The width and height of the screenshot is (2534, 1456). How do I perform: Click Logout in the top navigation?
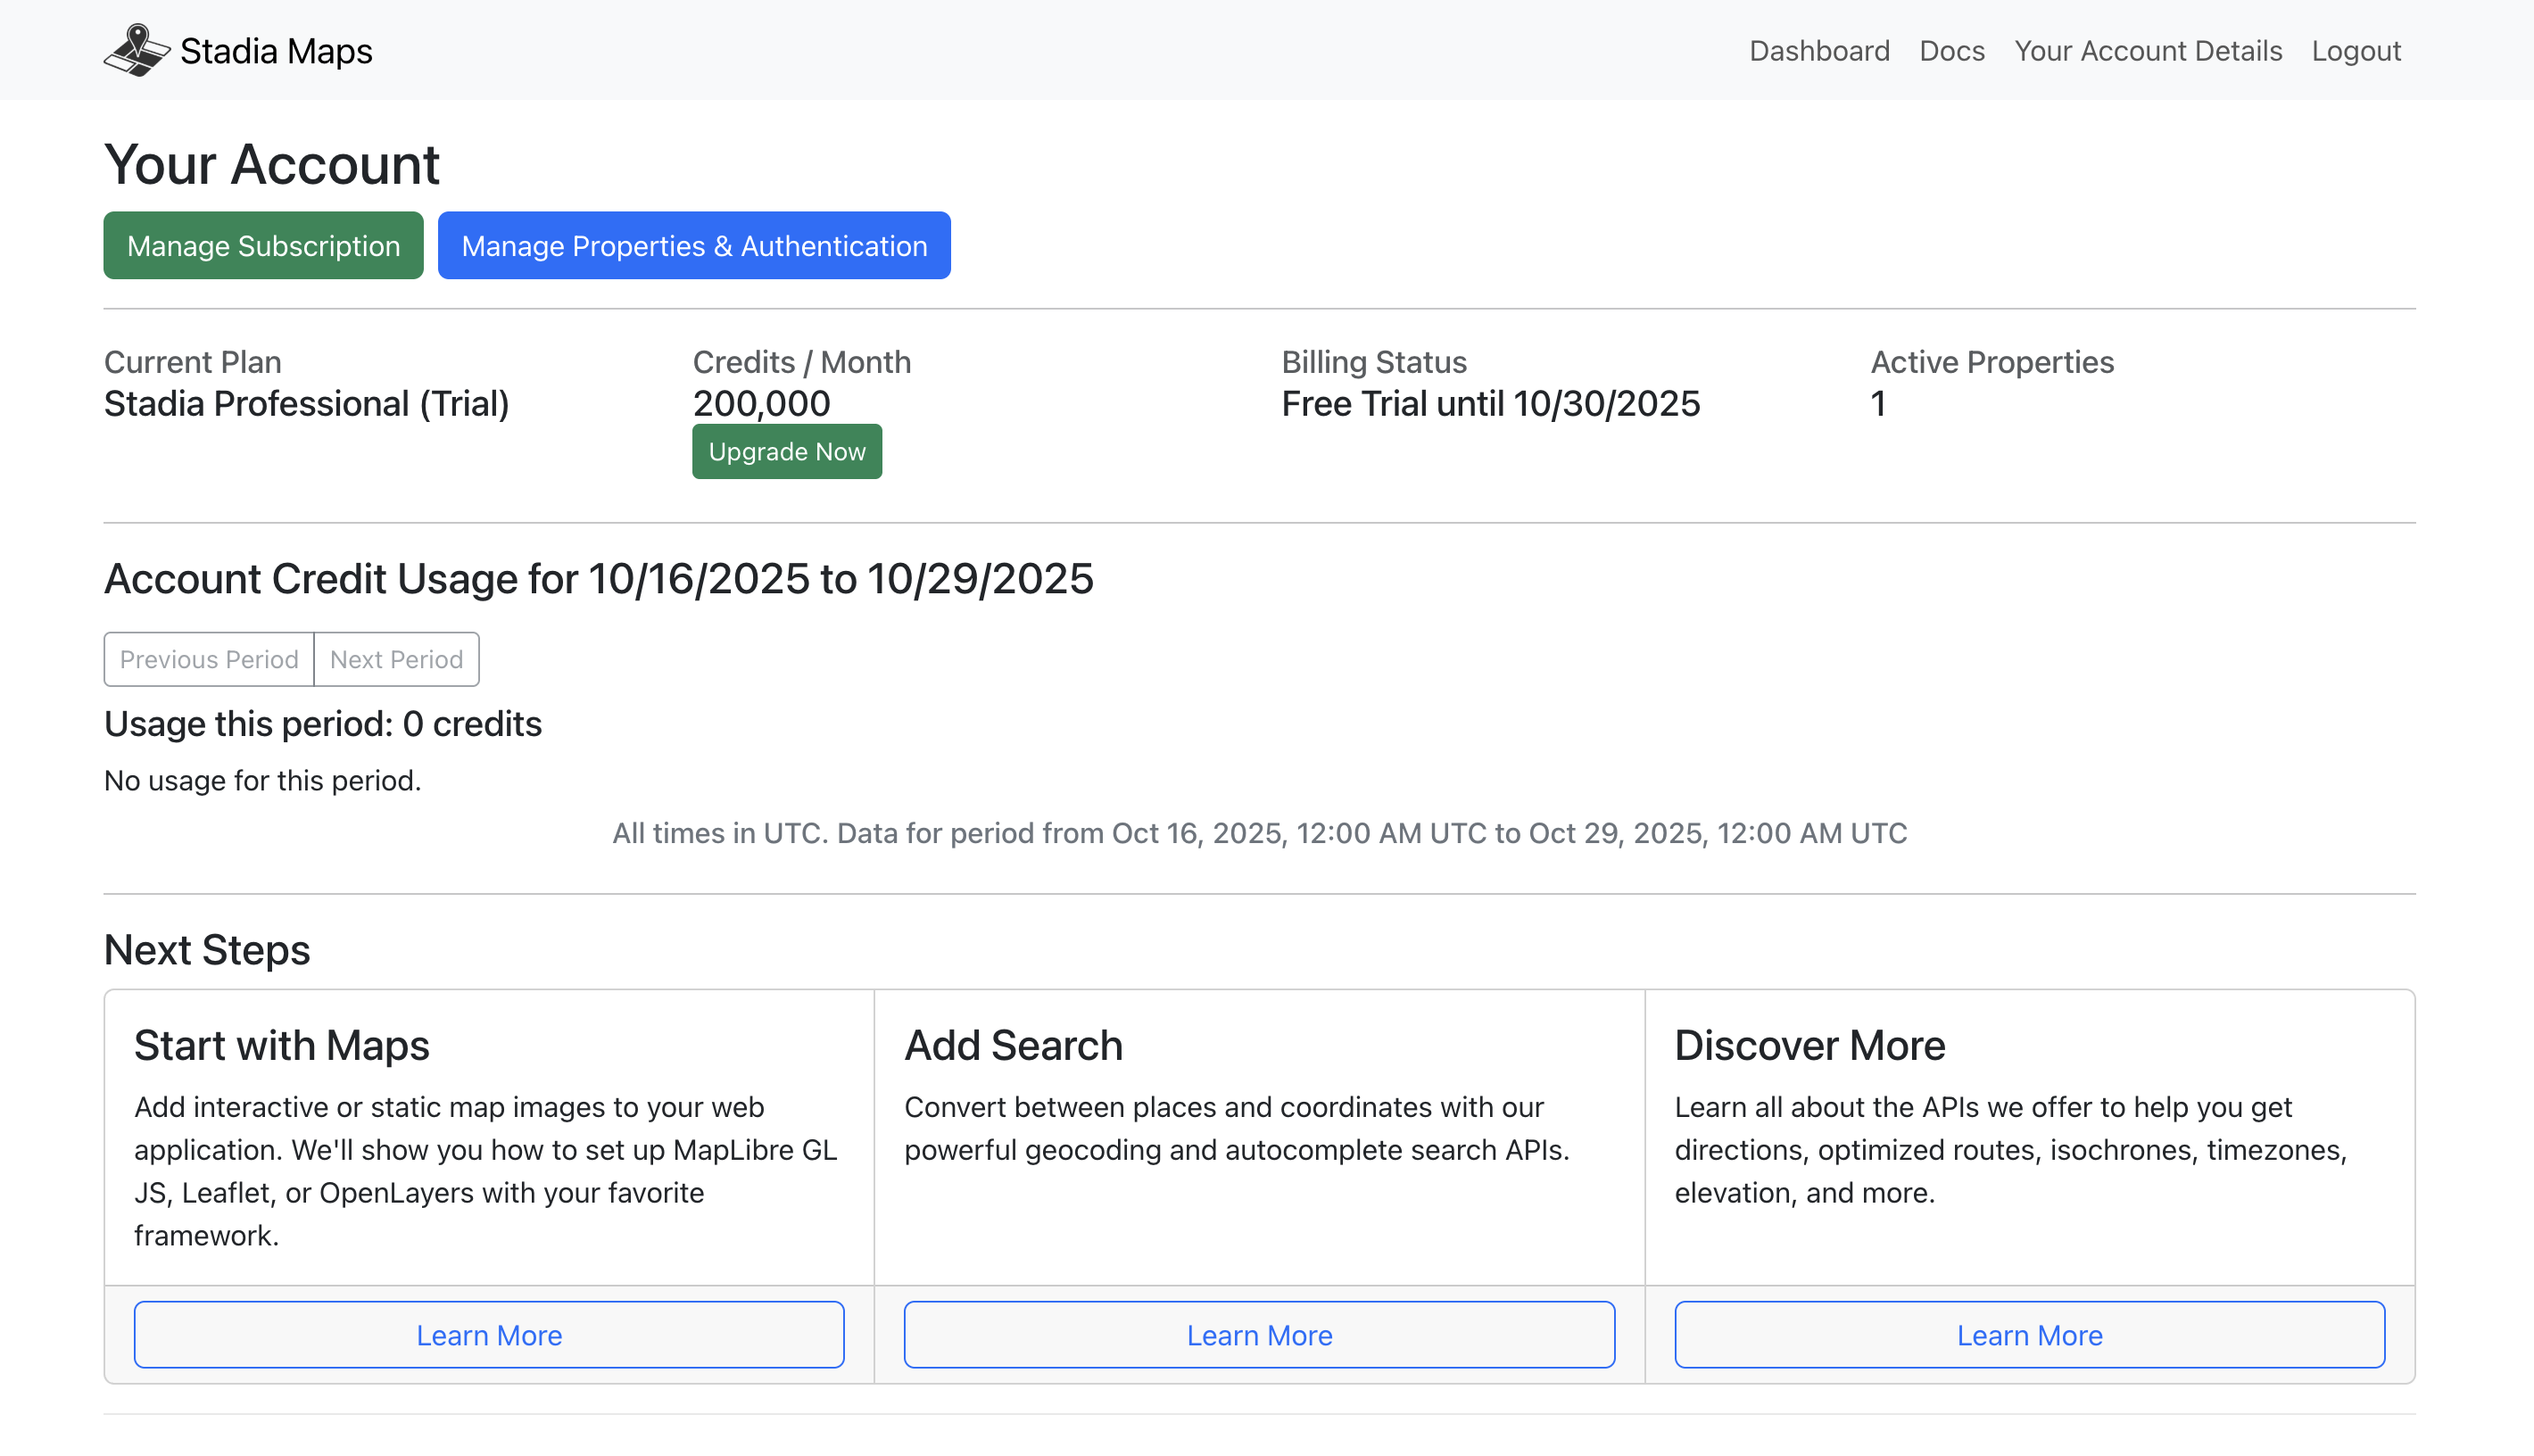[2355, 51]
